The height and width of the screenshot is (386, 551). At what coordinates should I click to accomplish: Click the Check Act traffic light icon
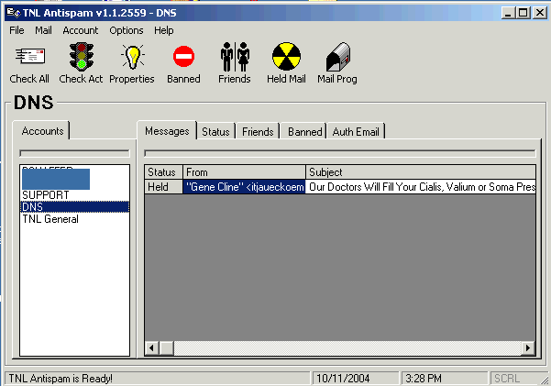[x=81, y=57]
